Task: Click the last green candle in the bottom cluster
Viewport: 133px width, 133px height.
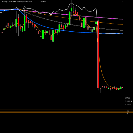Action: coord(121,88)
